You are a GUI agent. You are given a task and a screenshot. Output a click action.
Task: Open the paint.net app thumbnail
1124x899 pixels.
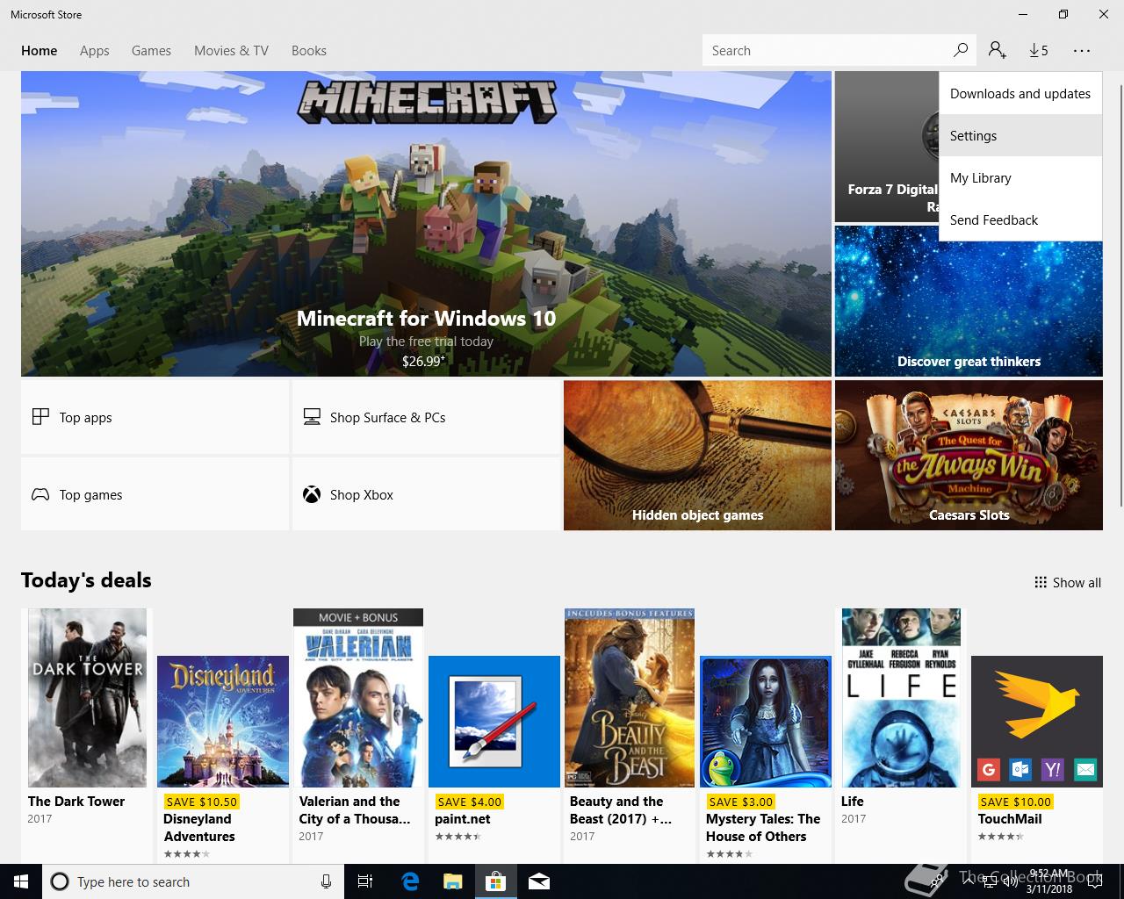point(494,722)
